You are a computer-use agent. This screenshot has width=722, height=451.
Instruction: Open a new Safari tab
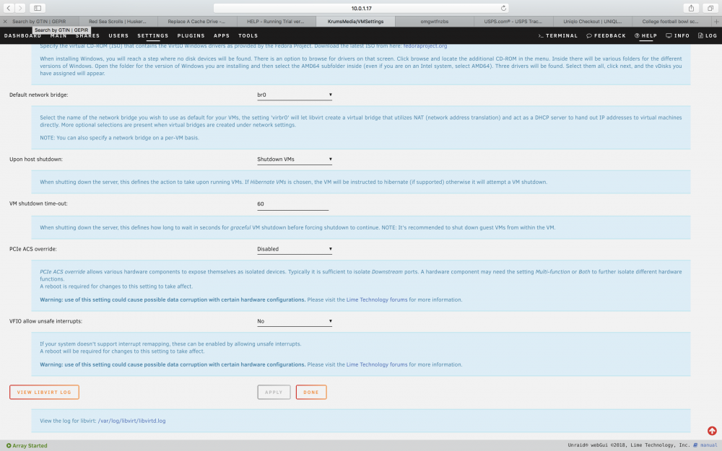coord(716,21)
